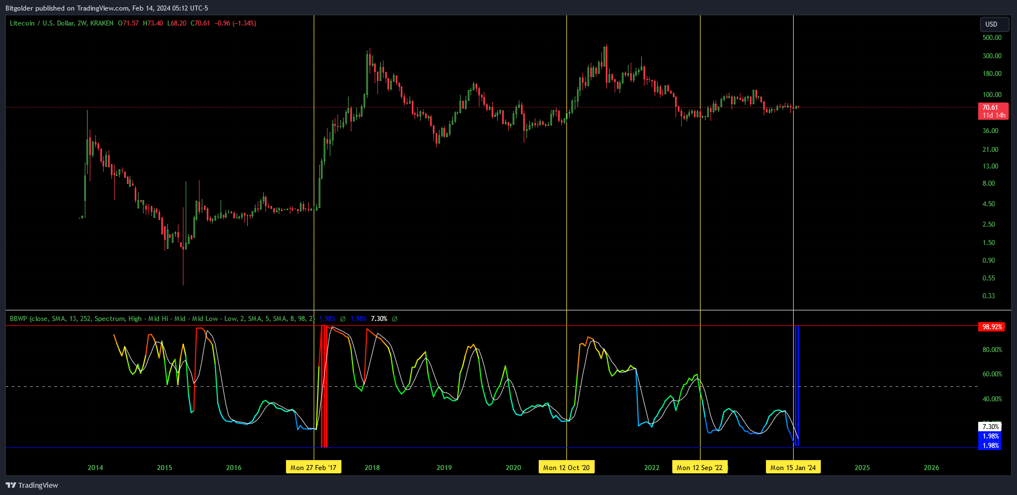Click the 2026 label on the time axis
Screen dimensions: 1017x495
click(x=932, y=468)
